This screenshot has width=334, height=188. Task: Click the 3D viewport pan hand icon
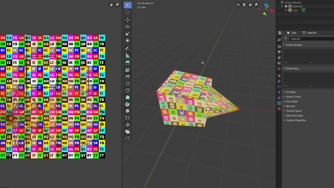coord(250,5)
